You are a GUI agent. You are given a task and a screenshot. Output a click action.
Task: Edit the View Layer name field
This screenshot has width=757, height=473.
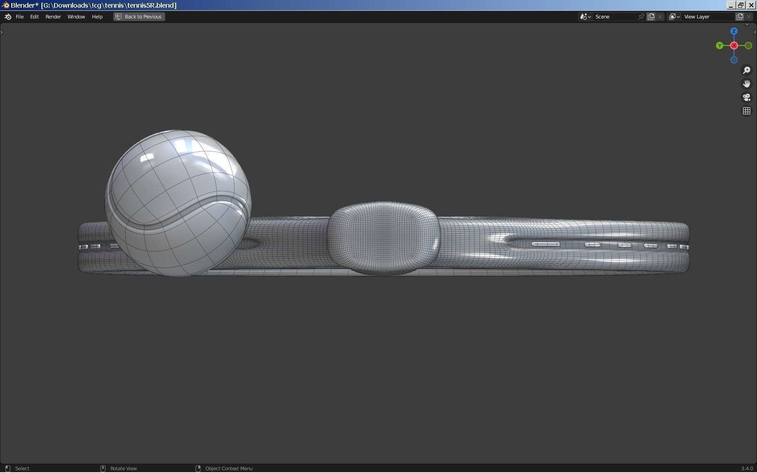pyautogui.click(x=708, y=17)
